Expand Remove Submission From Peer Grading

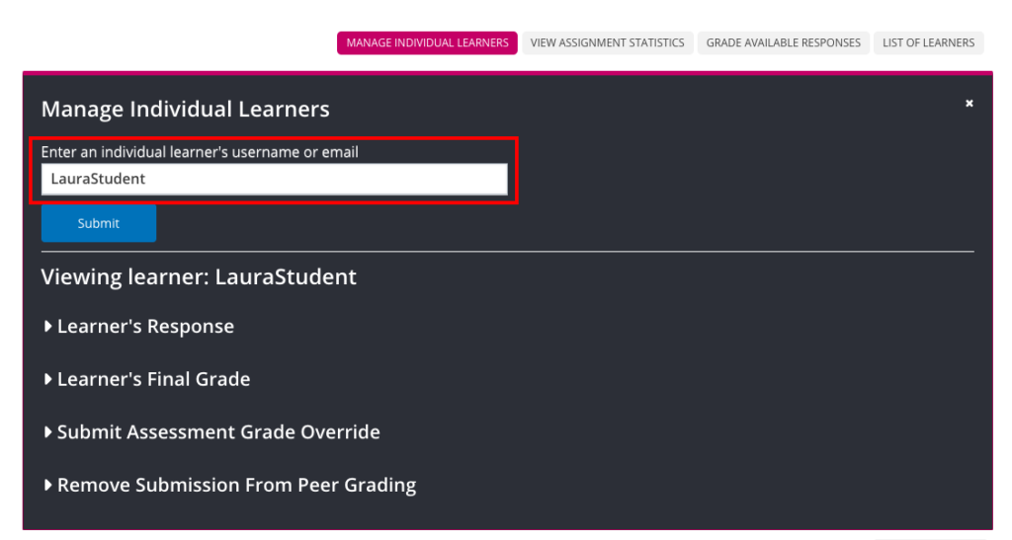click(x=229, y=485)
